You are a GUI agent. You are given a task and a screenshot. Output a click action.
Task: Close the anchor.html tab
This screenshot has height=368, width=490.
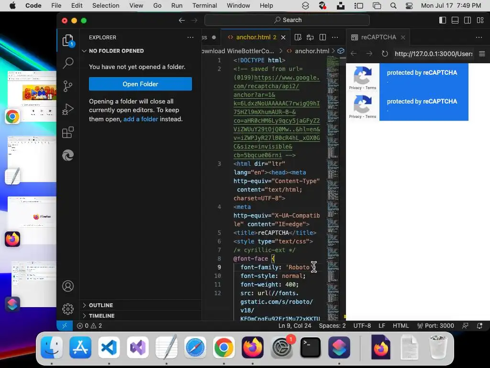(283, 37)
